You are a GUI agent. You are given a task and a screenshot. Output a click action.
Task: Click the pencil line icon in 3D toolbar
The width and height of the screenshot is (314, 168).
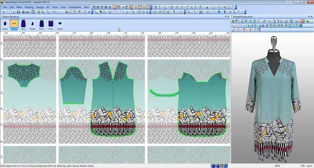[x=234, y=30]
